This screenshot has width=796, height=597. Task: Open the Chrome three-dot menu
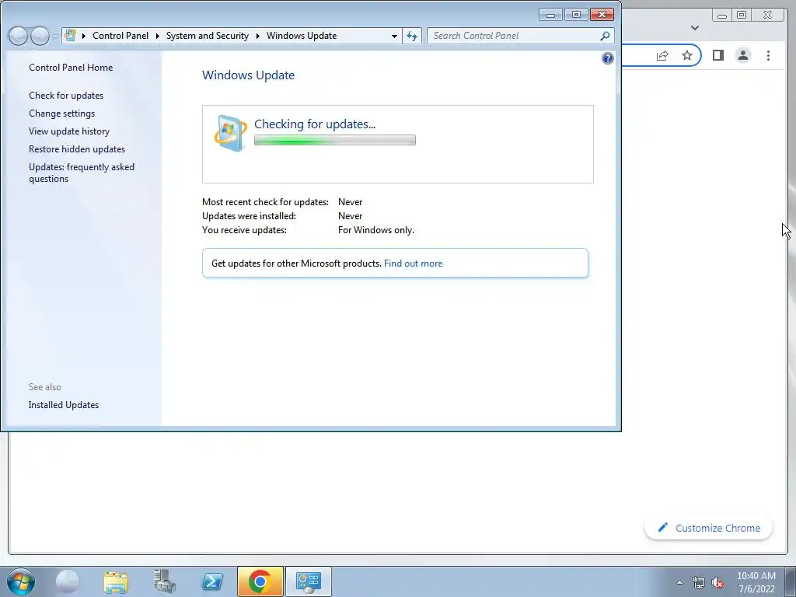coord(768,55)
